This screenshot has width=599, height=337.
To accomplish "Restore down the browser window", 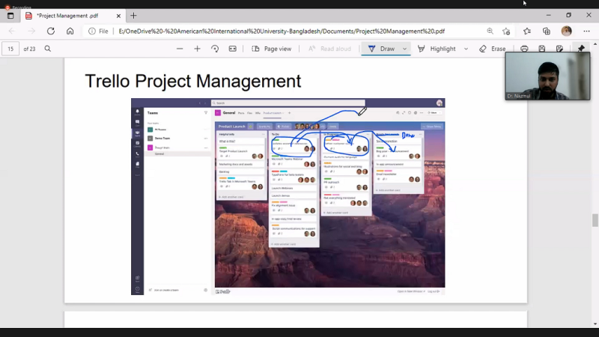I will click(569, 15).
